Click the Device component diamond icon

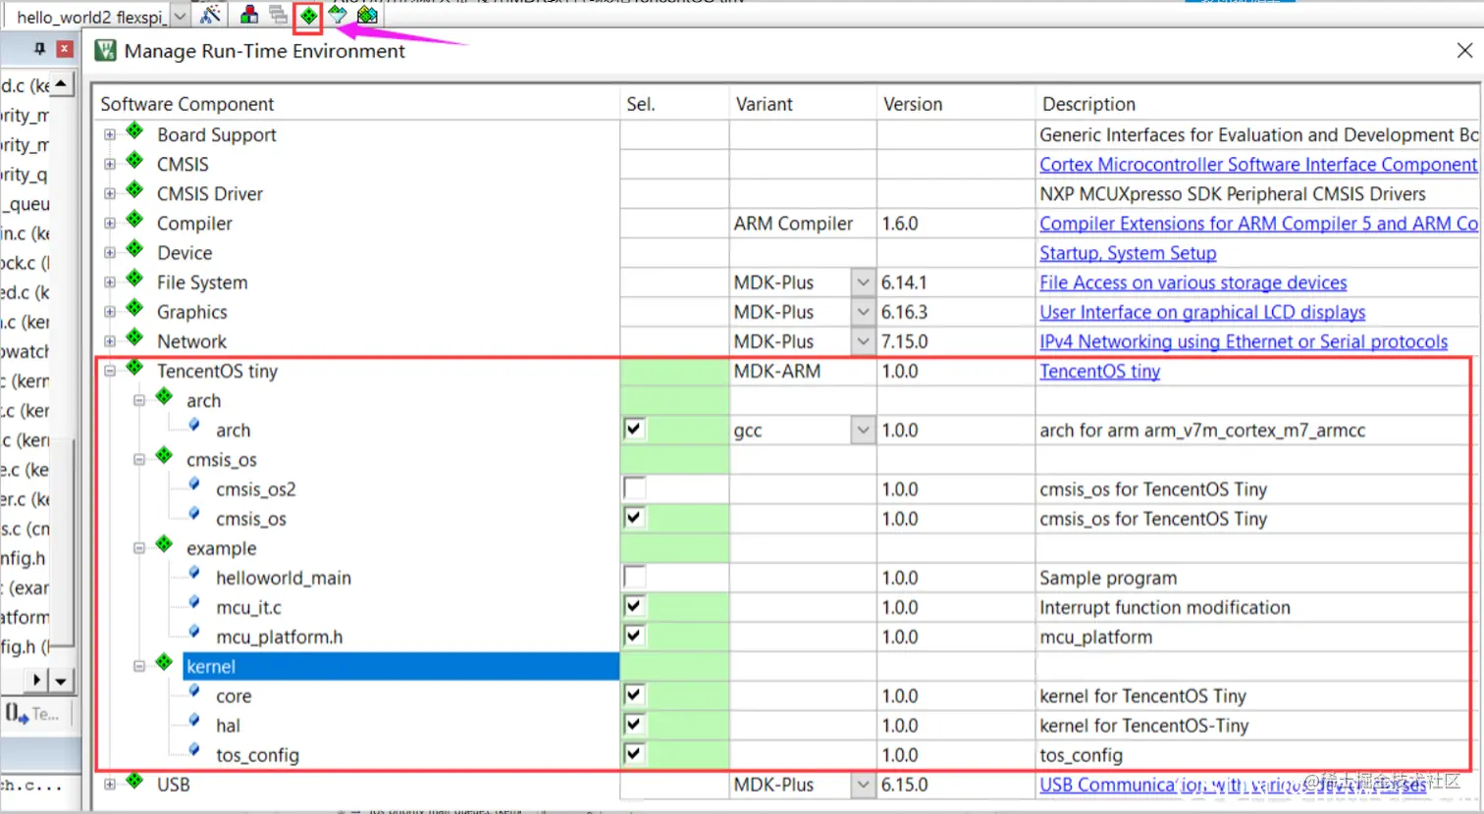coord(135,249)
